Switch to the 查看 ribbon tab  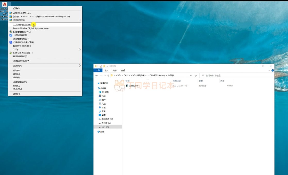point(123,70)
